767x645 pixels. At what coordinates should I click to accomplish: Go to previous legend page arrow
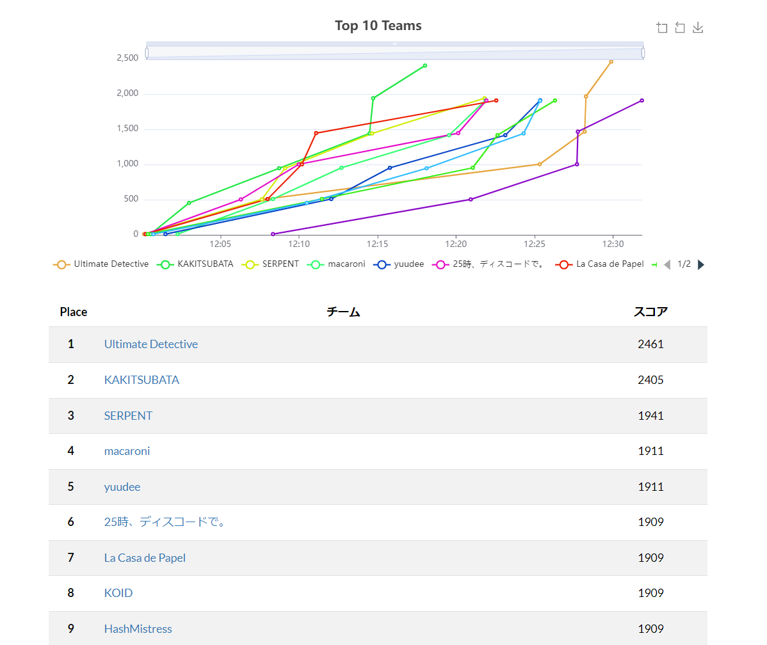(667, 264)
